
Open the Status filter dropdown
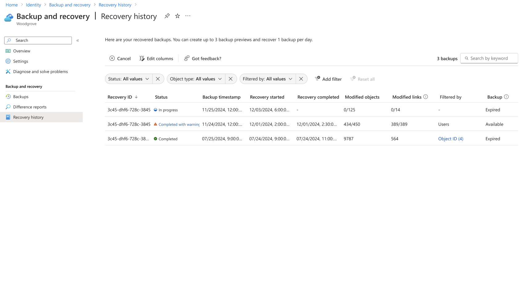[x=128, y=79]
